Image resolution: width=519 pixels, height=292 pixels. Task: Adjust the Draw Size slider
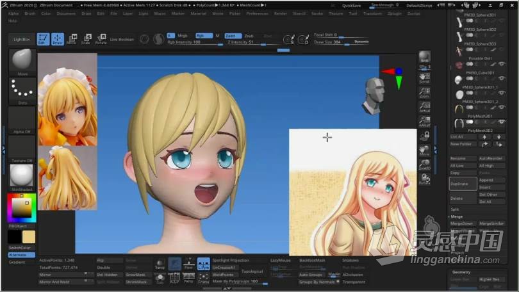(x=333, y=42)
